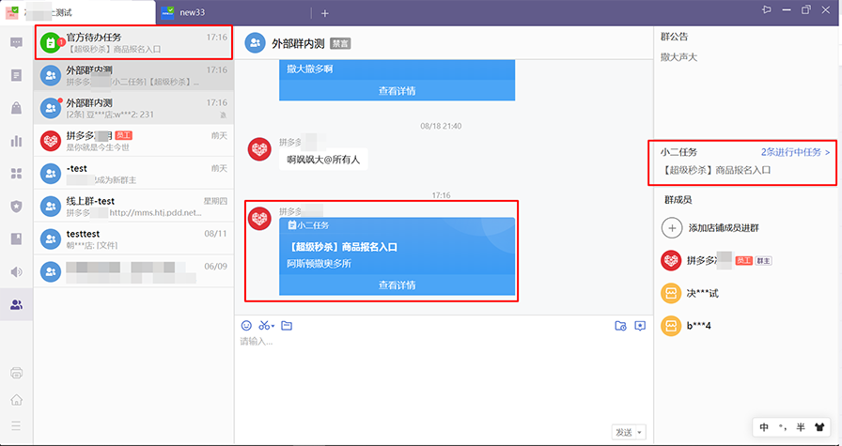Open 外部群内测 chat with 小二任务 preview

click(x=133, y=75)
